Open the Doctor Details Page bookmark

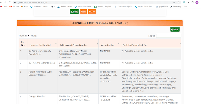click(144, 7)
